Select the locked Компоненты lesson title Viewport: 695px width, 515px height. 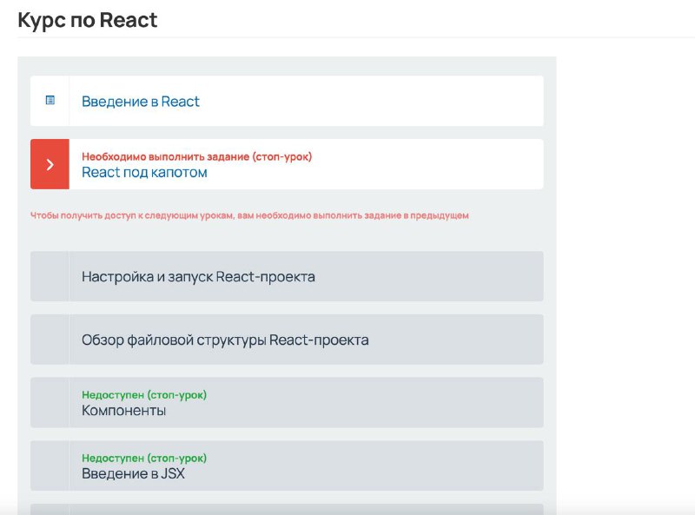coord(123,411)
